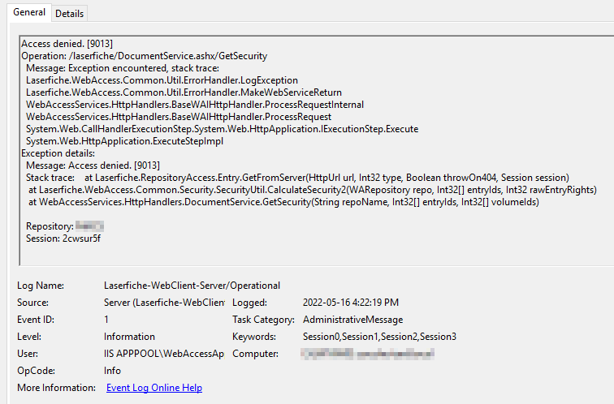614x404 pixels.
Task: Click the 'Source:' label
Action: (32, 303)
